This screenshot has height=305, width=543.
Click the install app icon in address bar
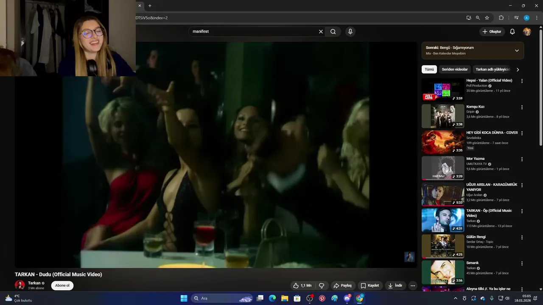[468, 18]
